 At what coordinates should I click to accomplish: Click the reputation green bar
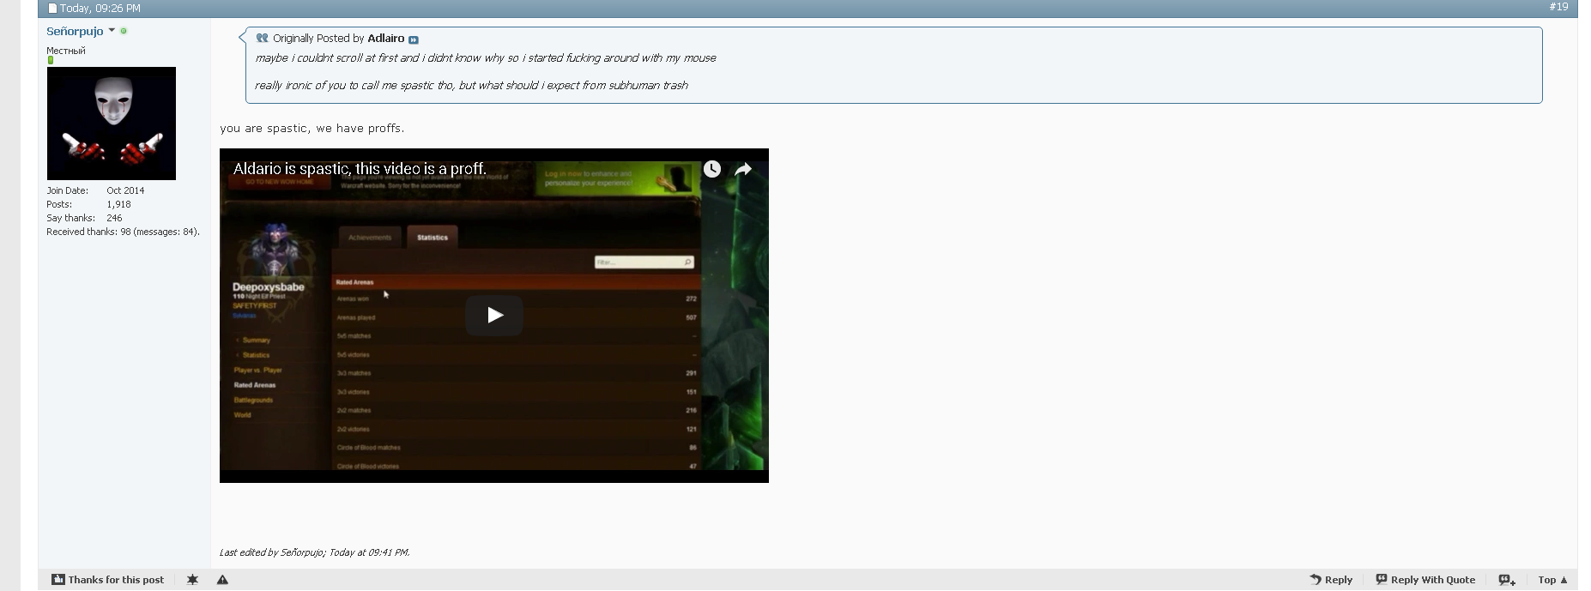[51, 61]
